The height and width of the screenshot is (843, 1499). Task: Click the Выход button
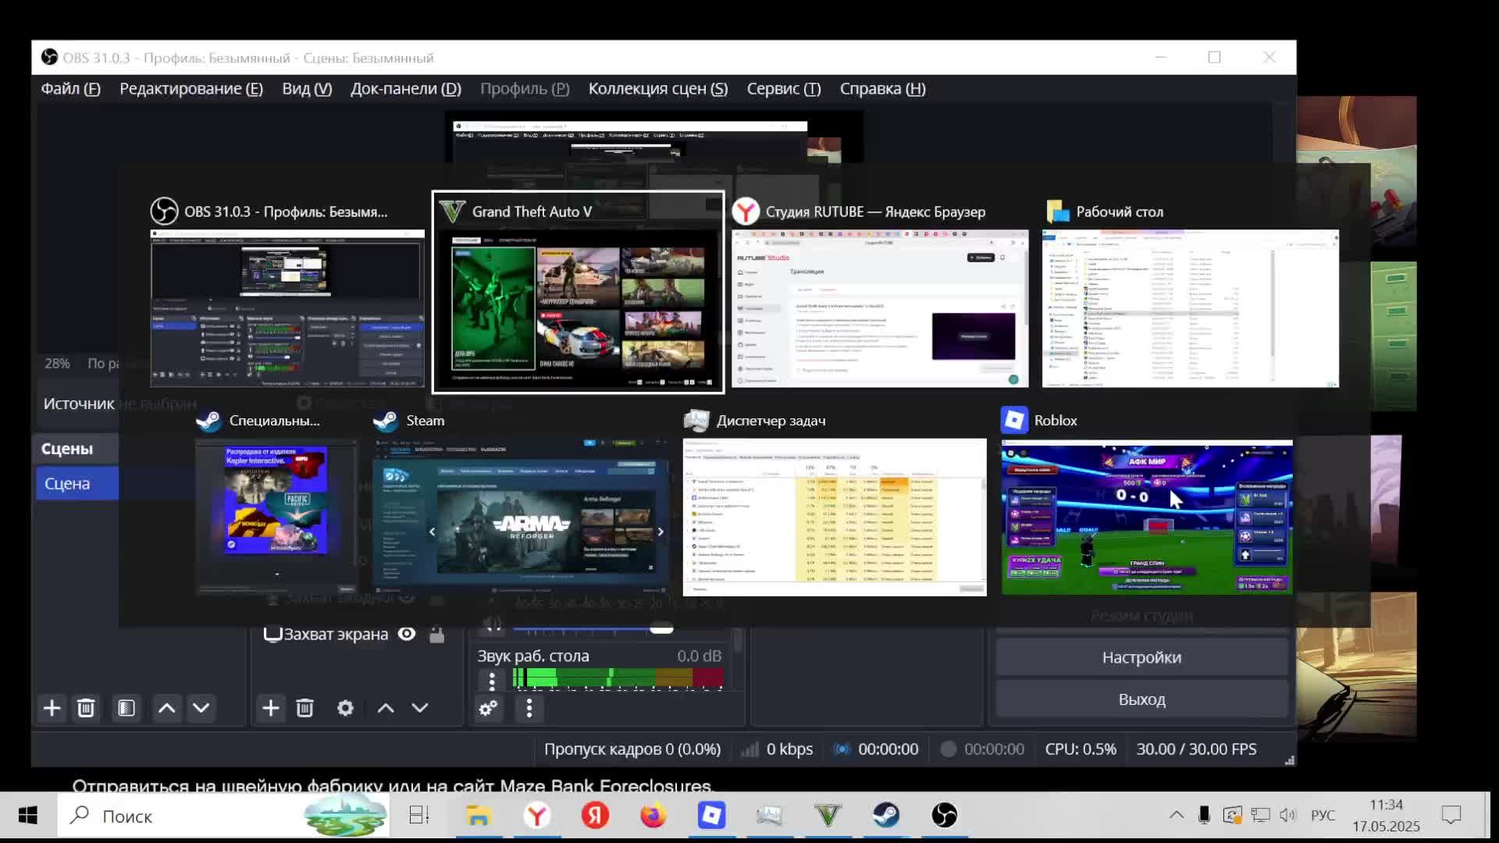click(1141, 699)
